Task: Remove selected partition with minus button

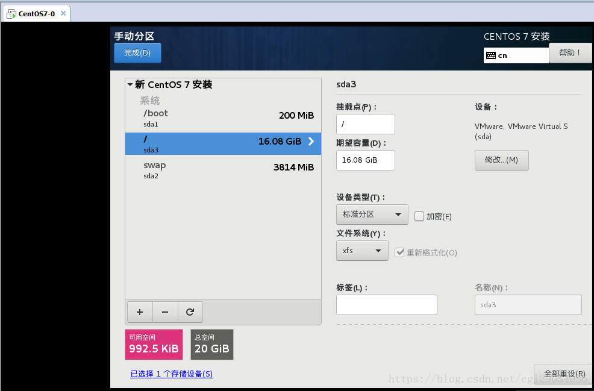Action: (x=165, y=312)
